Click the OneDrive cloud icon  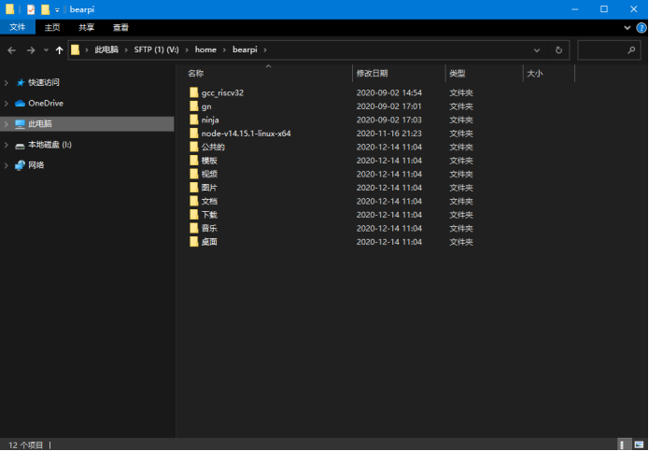(20, 104)
